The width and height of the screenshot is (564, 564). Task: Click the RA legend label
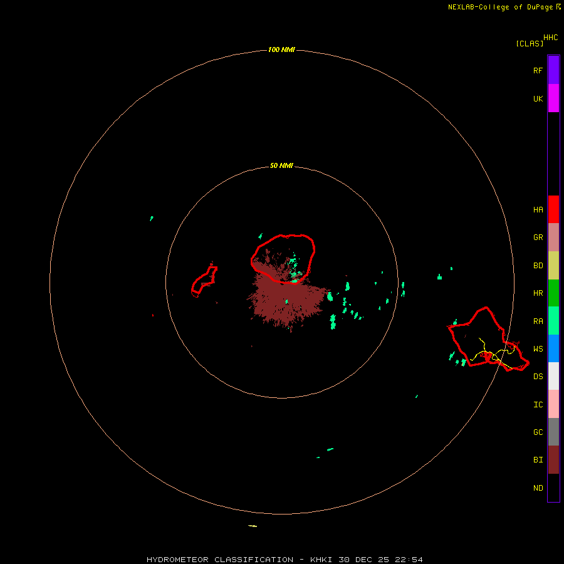(x=538, y=321)
